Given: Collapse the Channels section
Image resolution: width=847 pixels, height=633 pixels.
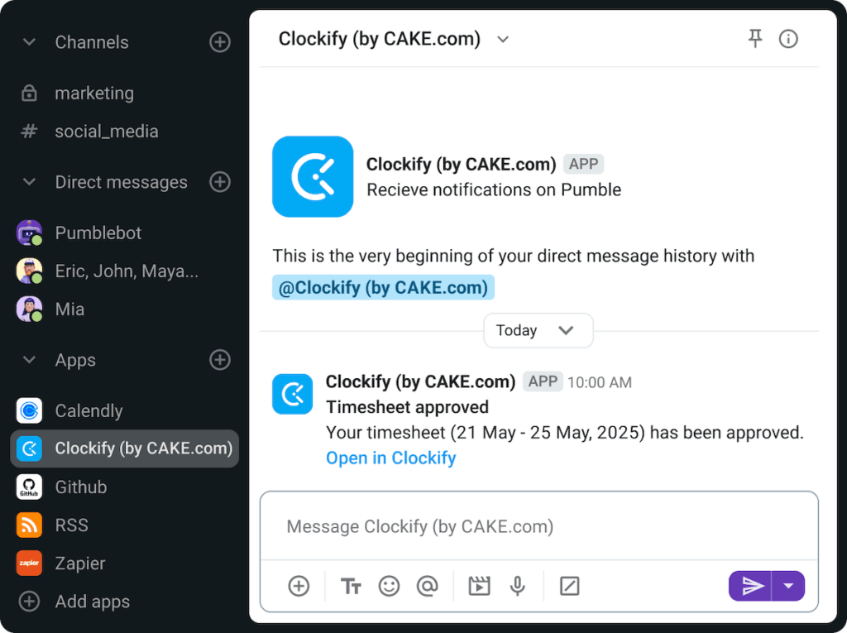Looking at the screenshot, I should tap(29, 42).
